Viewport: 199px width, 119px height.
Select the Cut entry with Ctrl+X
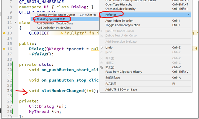(145, 58)
